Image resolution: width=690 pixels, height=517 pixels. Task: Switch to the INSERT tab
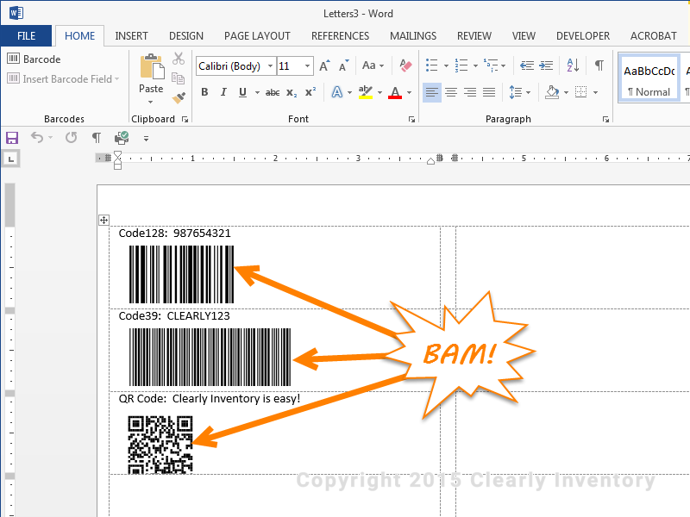pyautogui.click(x=132, y=36)
